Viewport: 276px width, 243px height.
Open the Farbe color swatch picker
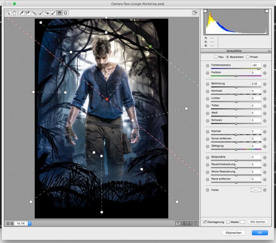point(256,190)
